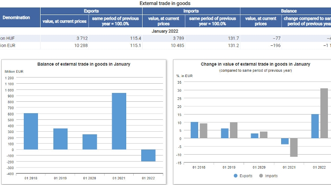This screenshot has width=331, height=185.
Task: Select the 01 2018 balance bar
Action: click(x=30, y=131)
